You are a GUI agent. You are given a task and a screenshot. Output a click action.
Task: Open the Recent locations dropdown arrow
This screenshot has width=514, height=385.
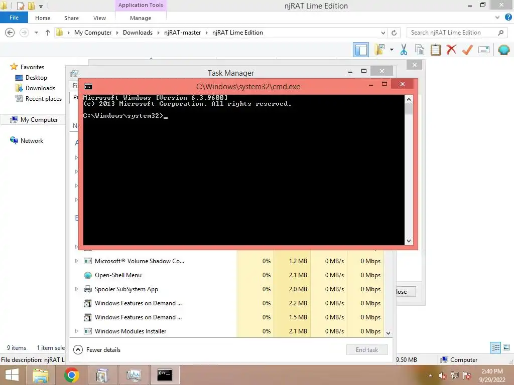click(x=36, y=33)
